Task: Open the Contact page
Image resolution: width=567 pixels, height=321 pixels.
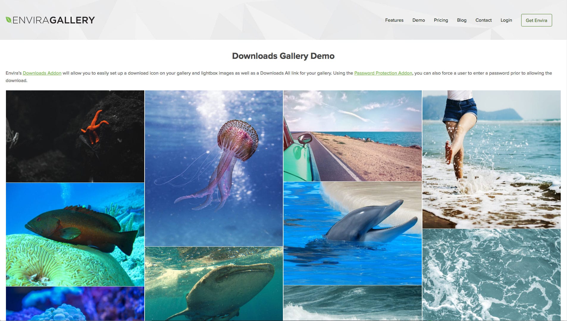Action: [483, 20]
